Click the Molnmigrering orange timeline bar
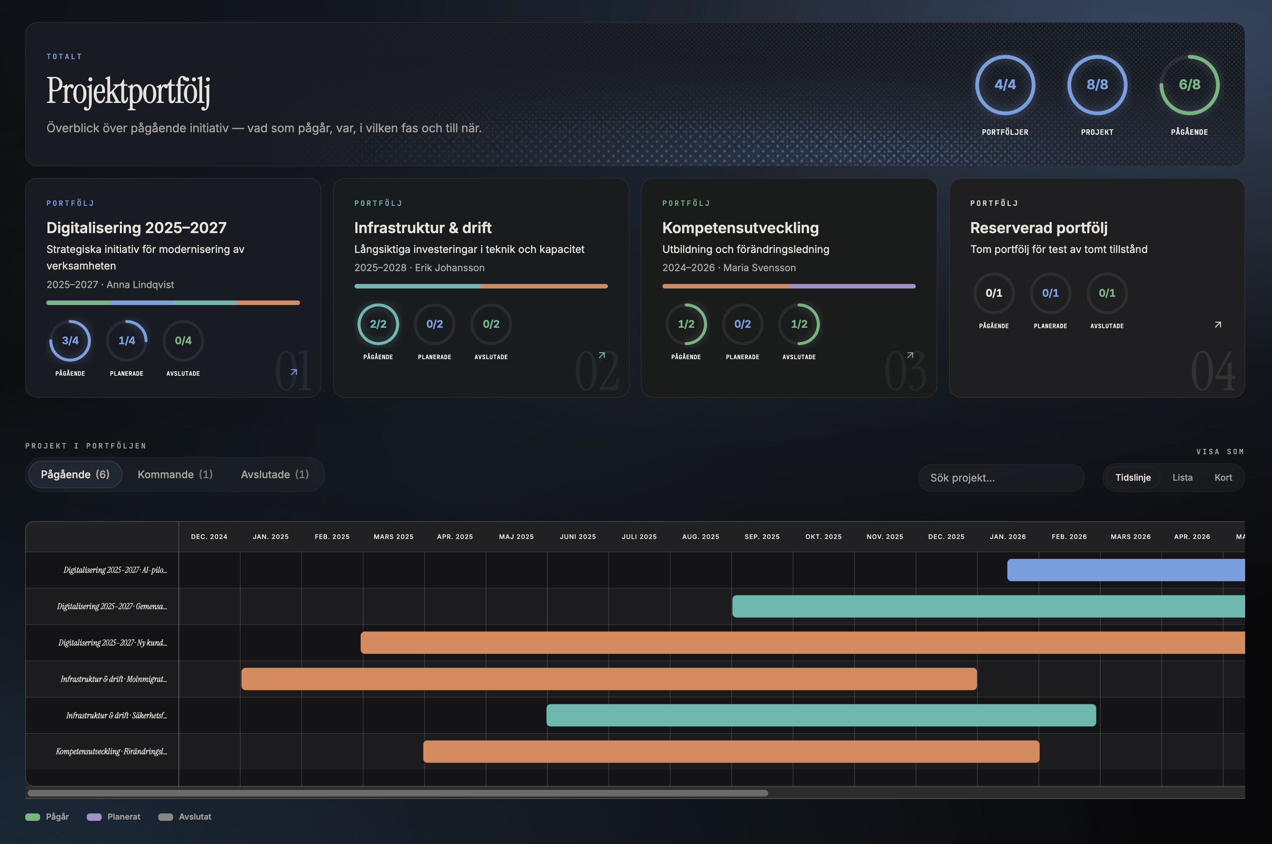This screenshot has width=1272, height=844. tap(609, 679)
